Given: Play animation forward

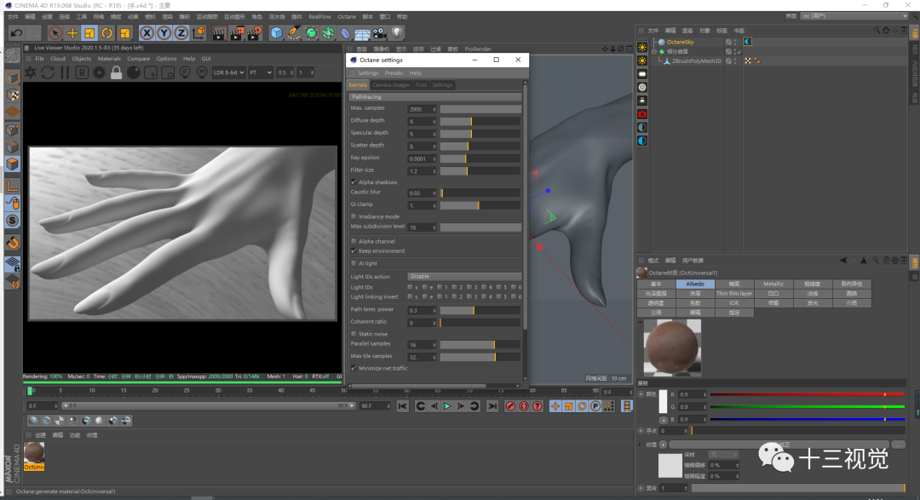Looking at the screenshot, I should click(x=447, y=406).
